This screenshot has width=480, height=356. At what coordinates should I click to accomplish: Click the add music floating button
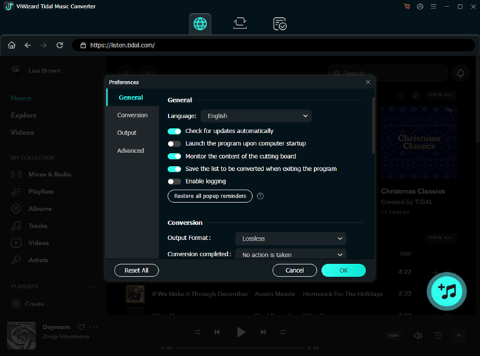click(x=447, y=291)
